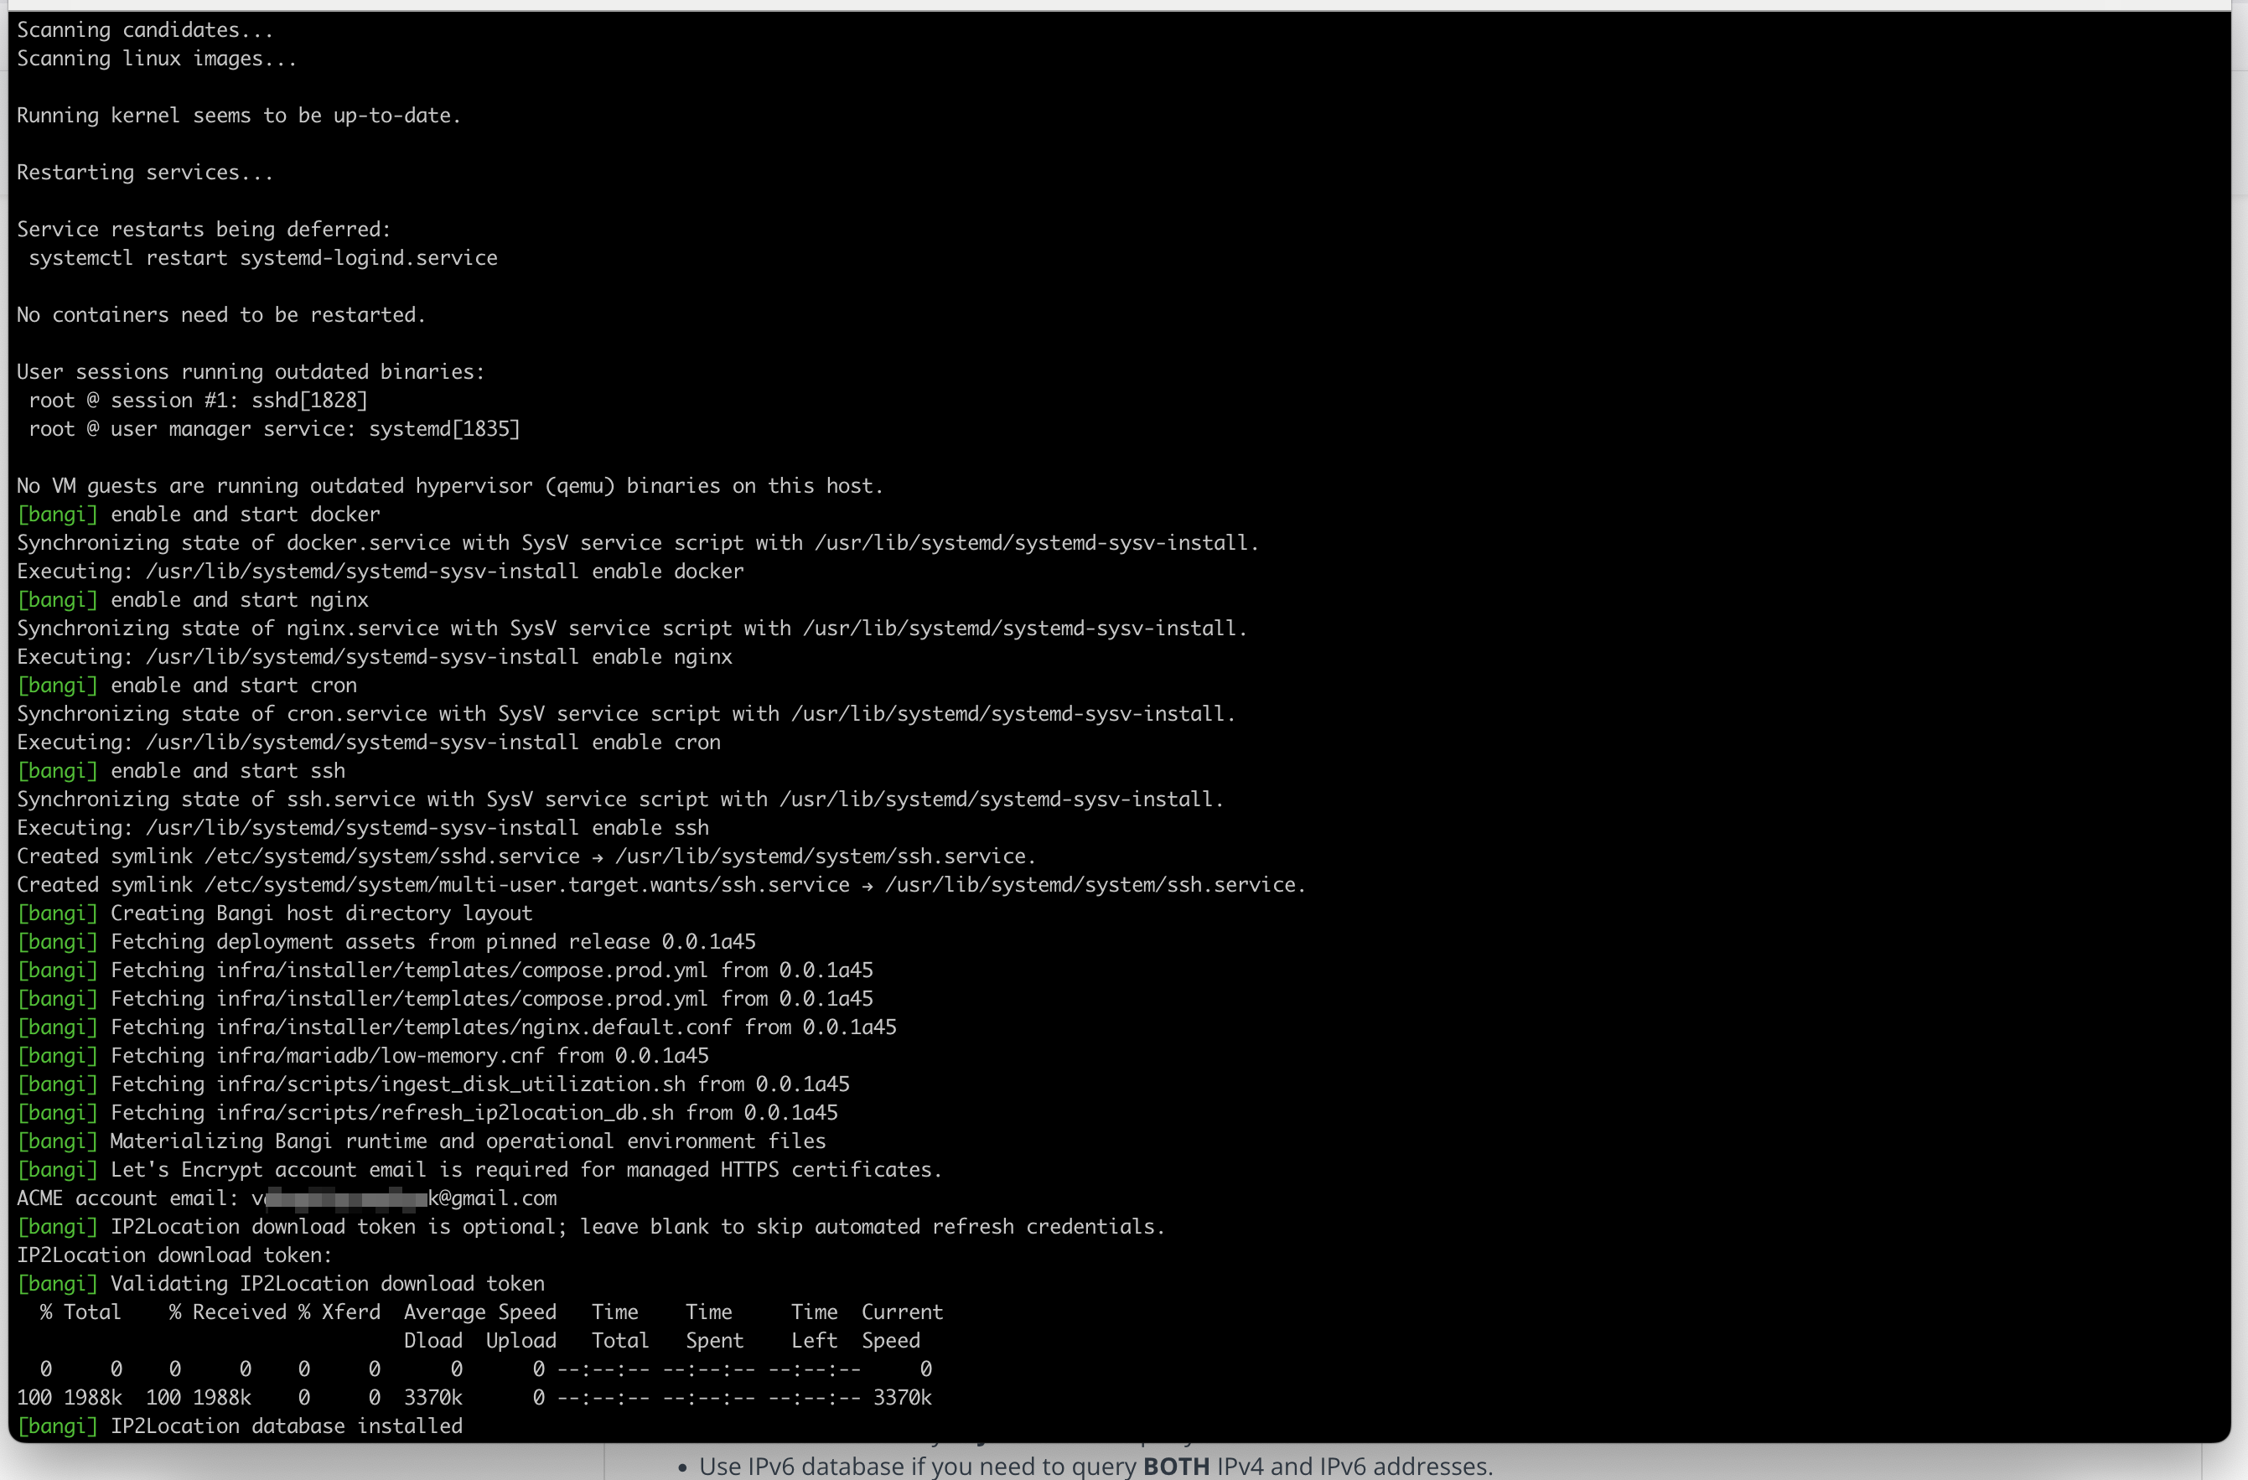Click the 'Scanning linux images...' line
Screen dimensions: 2248x1480
click(x=157, y=59)
